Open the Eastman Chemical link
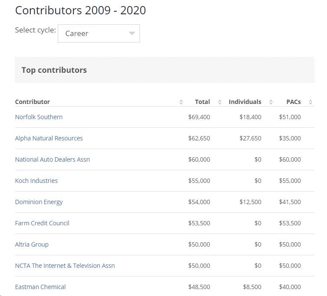The image size is (327, 296). (40, 287)
